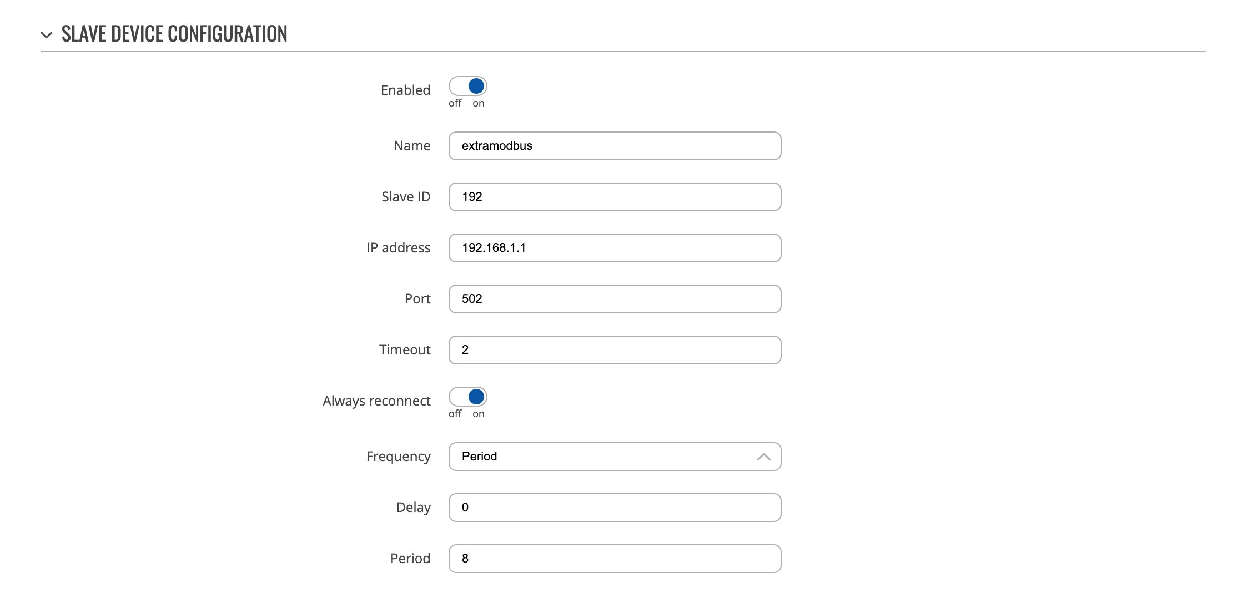
Task: Select the Period input showing 8
Action: pyautogui.click(x=615, y=558)
